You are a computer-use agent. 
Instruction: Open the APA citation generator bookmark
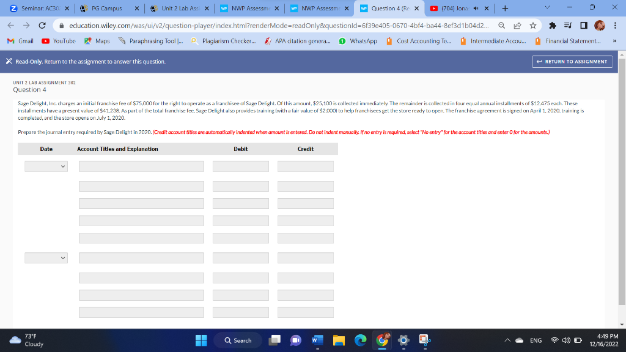point(298,41)
